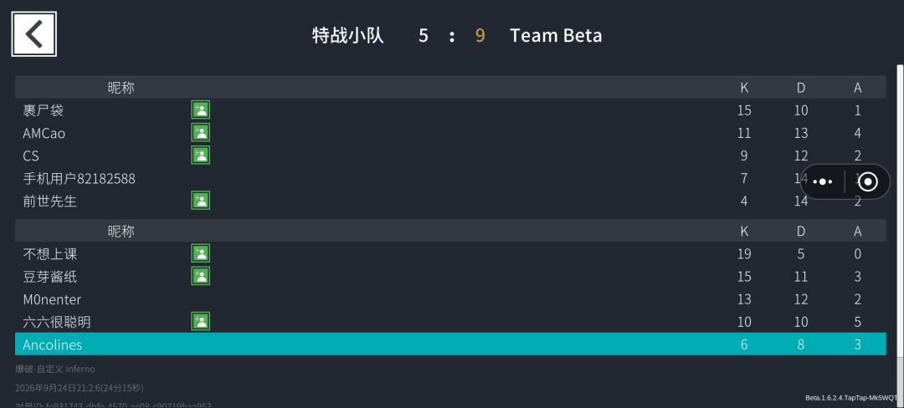Add 裹尸袋 as friend via green icon

(x=201, y=110)
